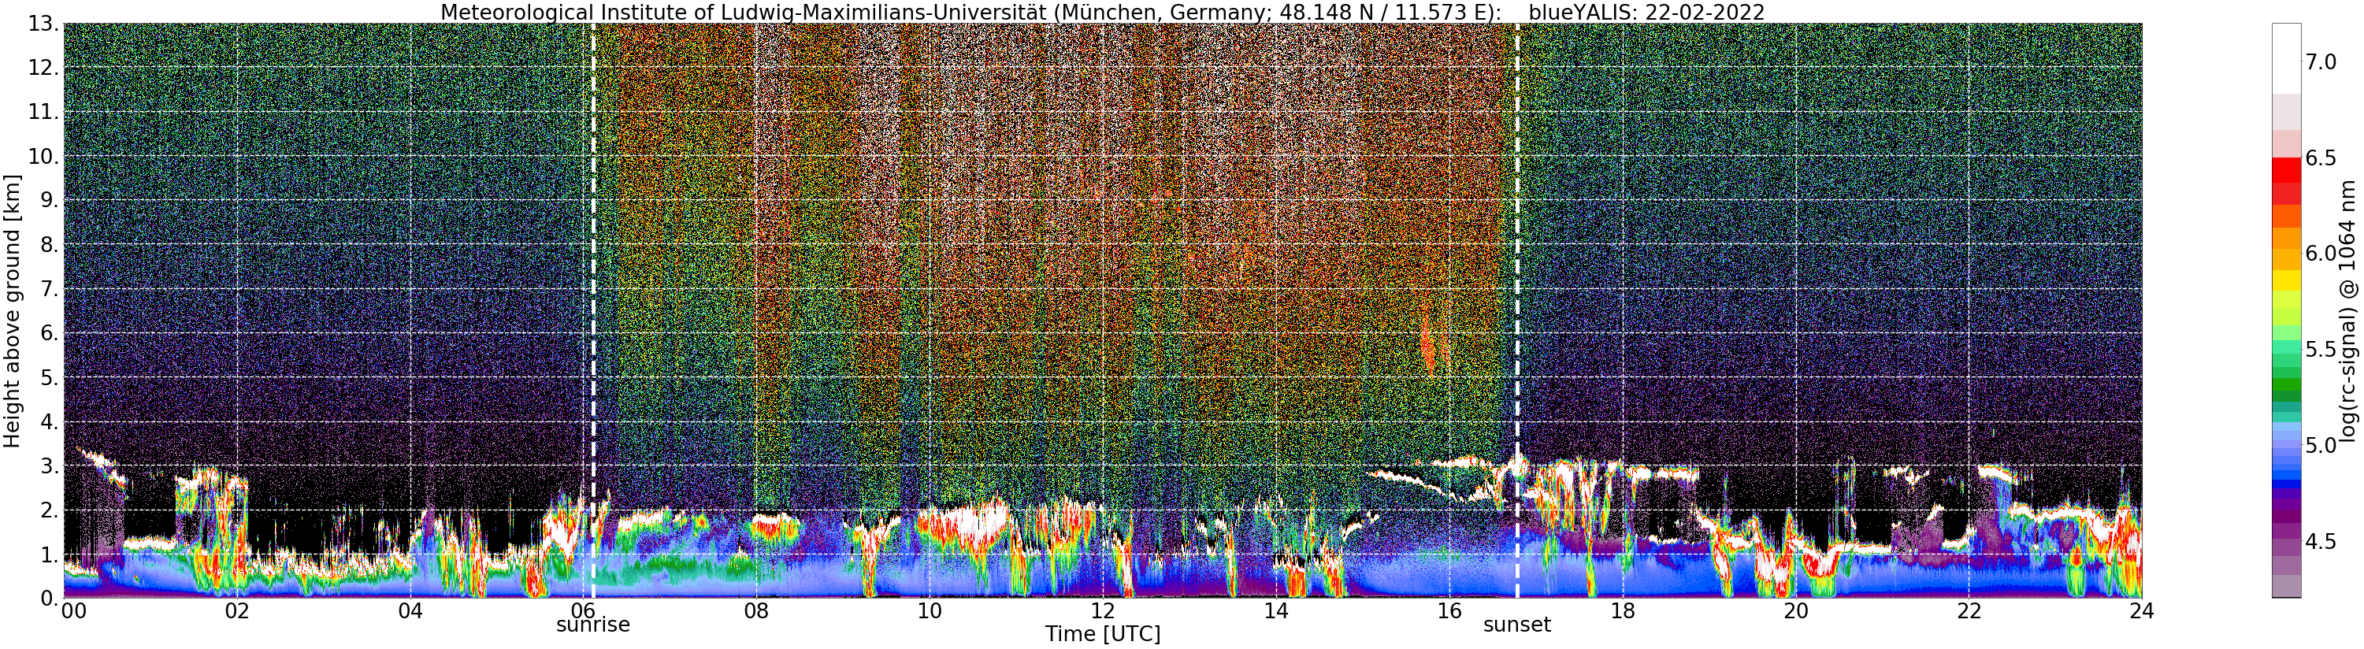Click the '00' time tick label
Screen dimensions: 2364x649
(x=72, y=610)
